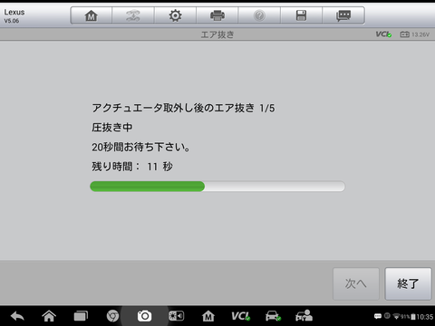Viewport: 435px width, 326px height.
Task: Open the help question mark icon
Action: point(259,15)
